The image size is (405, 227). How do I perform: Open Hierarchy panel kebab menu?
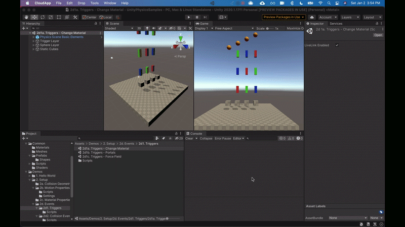[100, 23]
